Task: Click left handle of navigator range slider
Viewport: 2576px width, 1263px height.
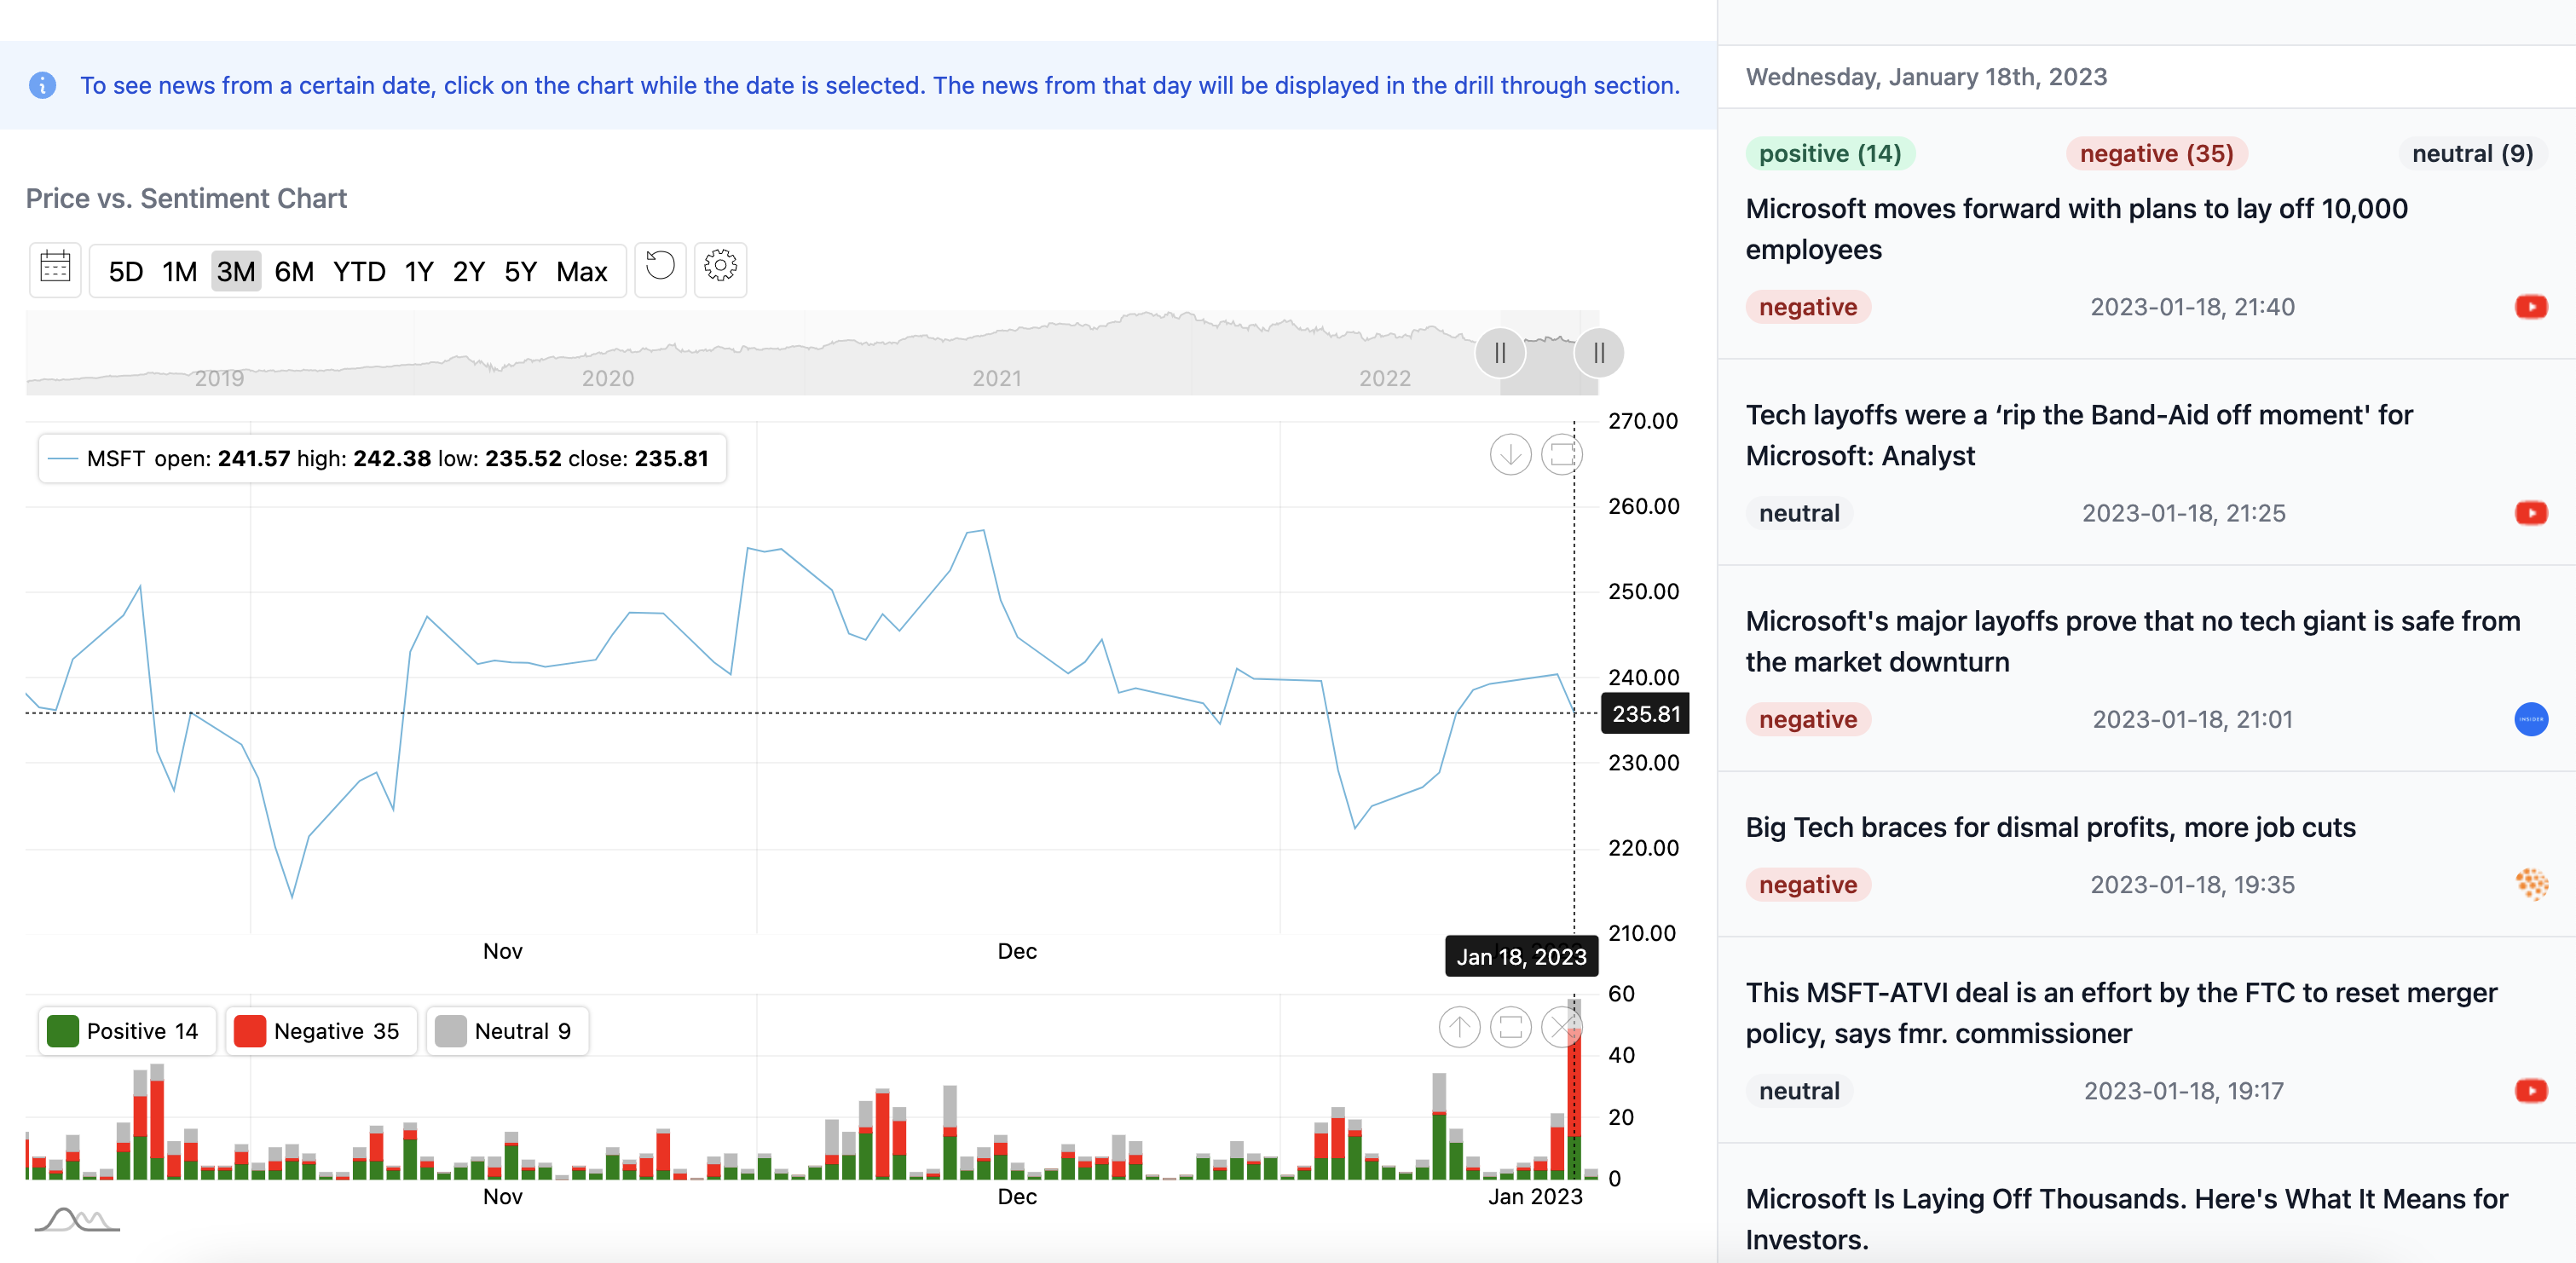Action: coord(1500,353)
